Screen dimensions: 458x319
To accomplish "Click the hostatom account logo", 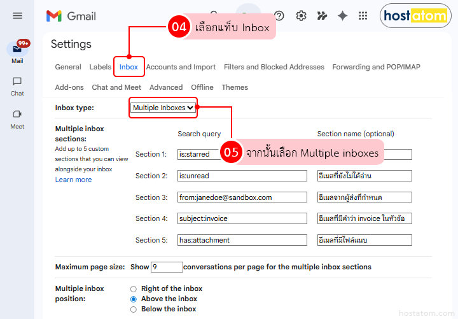I will 415,16.
